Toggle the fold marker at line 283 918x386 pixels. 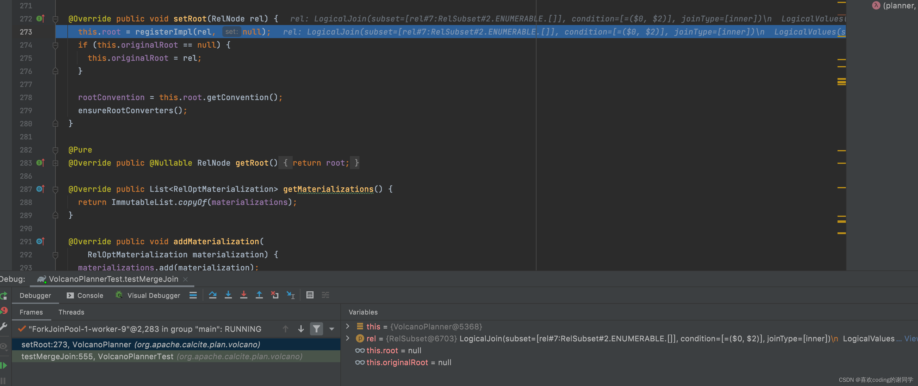pos(55,163)
